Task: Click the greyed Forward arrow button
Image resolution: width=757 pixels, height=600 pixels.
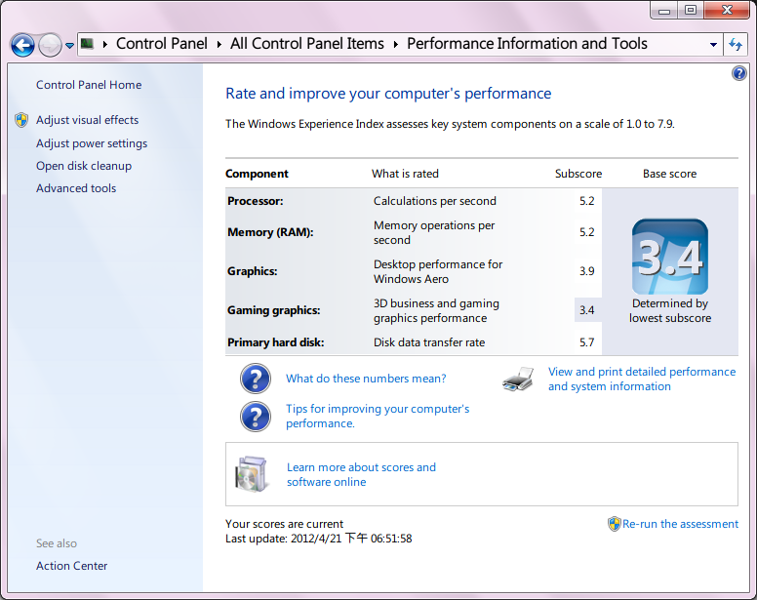Action: [50, 46]
